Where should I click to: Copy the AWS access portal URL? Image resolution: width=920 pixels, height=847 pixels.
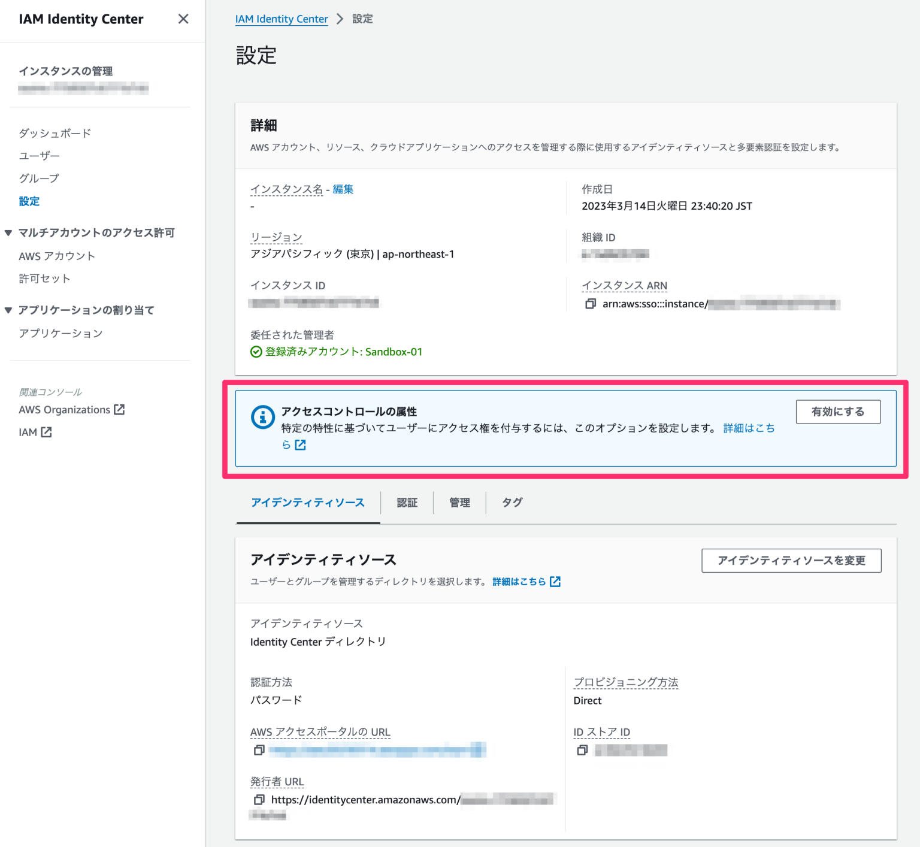pos(259,750)
